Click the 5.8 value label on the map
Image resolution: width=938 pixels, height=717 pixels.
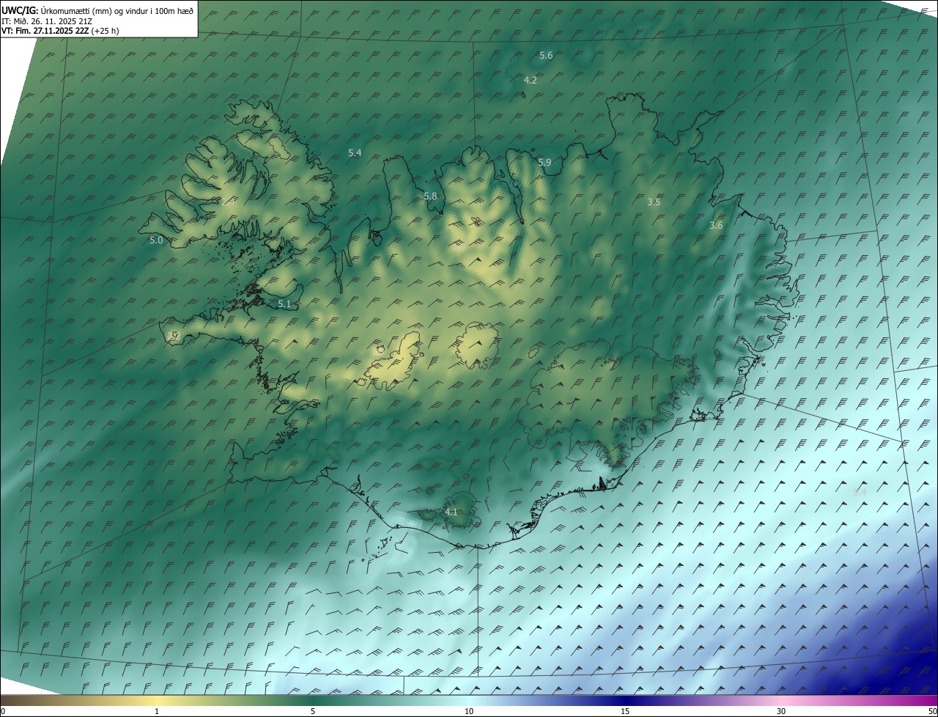click(430, 196)
